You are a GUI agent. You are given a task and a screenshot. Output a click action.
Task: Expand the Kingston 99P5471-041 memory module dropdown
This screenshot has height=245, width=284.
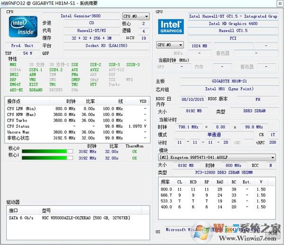coord(217,157)
